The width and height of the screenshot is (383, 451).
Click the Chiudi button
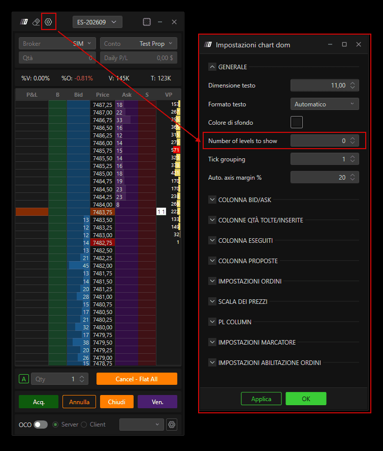pos(116,402)
